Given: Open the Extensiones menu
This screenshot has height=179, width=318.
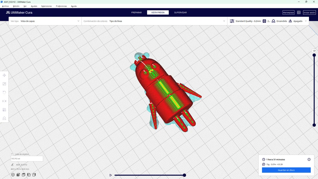Looking at the screenshot, I should click(46, 6).
